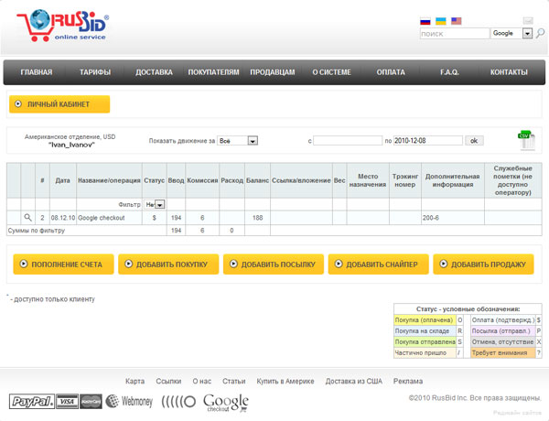Click the ((((O payment logo

point(178,402)
